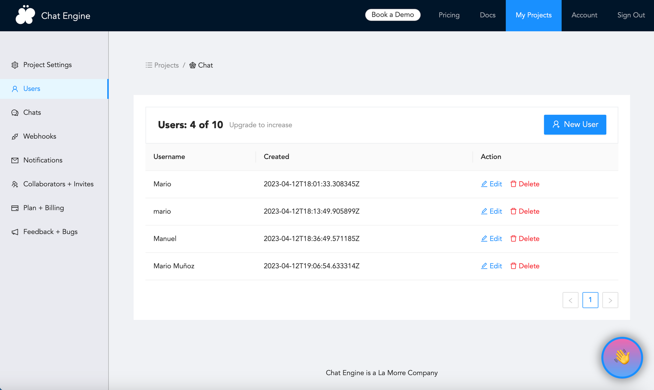
Task: Open Collaborators + Invites in the sidebar
Action: [15, 184]
